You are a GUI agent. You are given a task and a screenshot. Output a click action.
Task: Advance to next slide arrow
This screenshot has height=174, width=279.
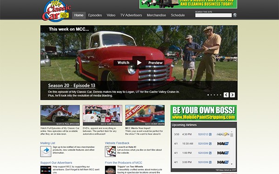(232, 95)
